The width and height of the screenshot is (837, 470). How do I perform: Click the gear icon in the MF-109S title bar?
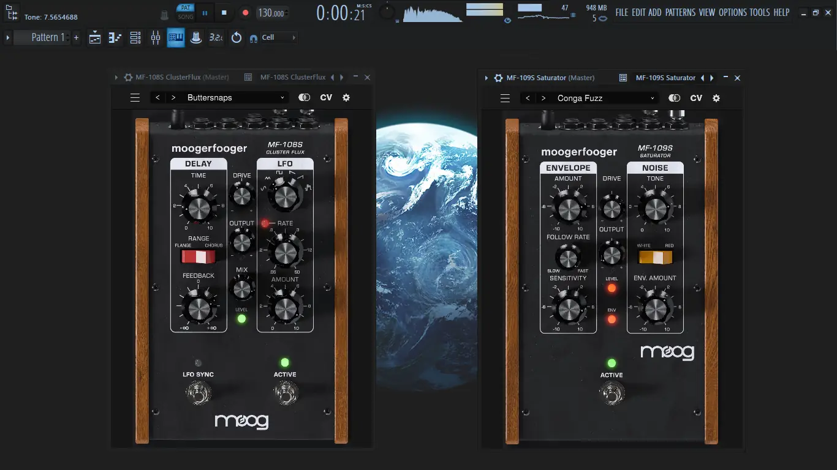(498, 78)
